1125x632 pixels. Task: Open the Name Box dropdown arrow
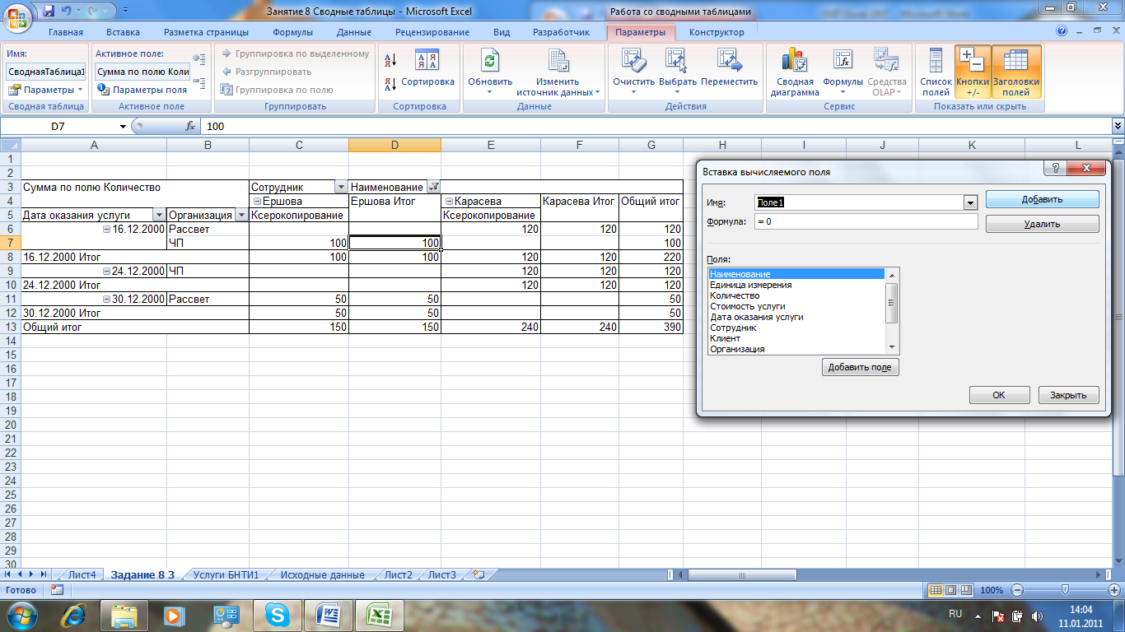pyautogui.click(x=123, y=126)
